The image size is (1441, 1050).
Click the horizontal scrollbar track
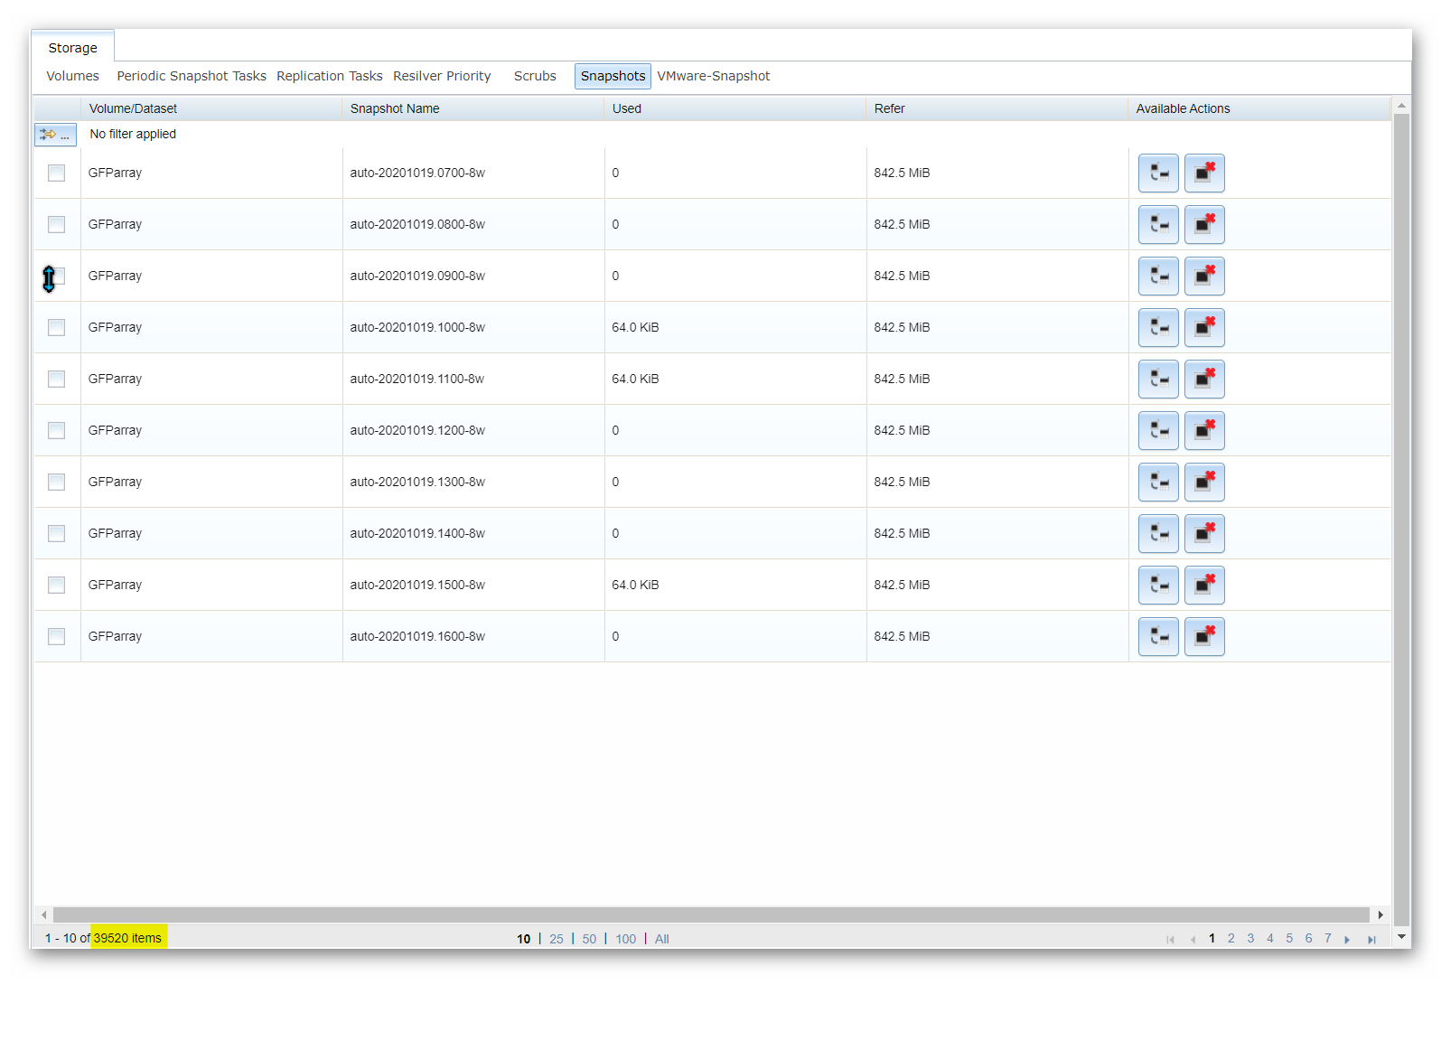(711, 915)
